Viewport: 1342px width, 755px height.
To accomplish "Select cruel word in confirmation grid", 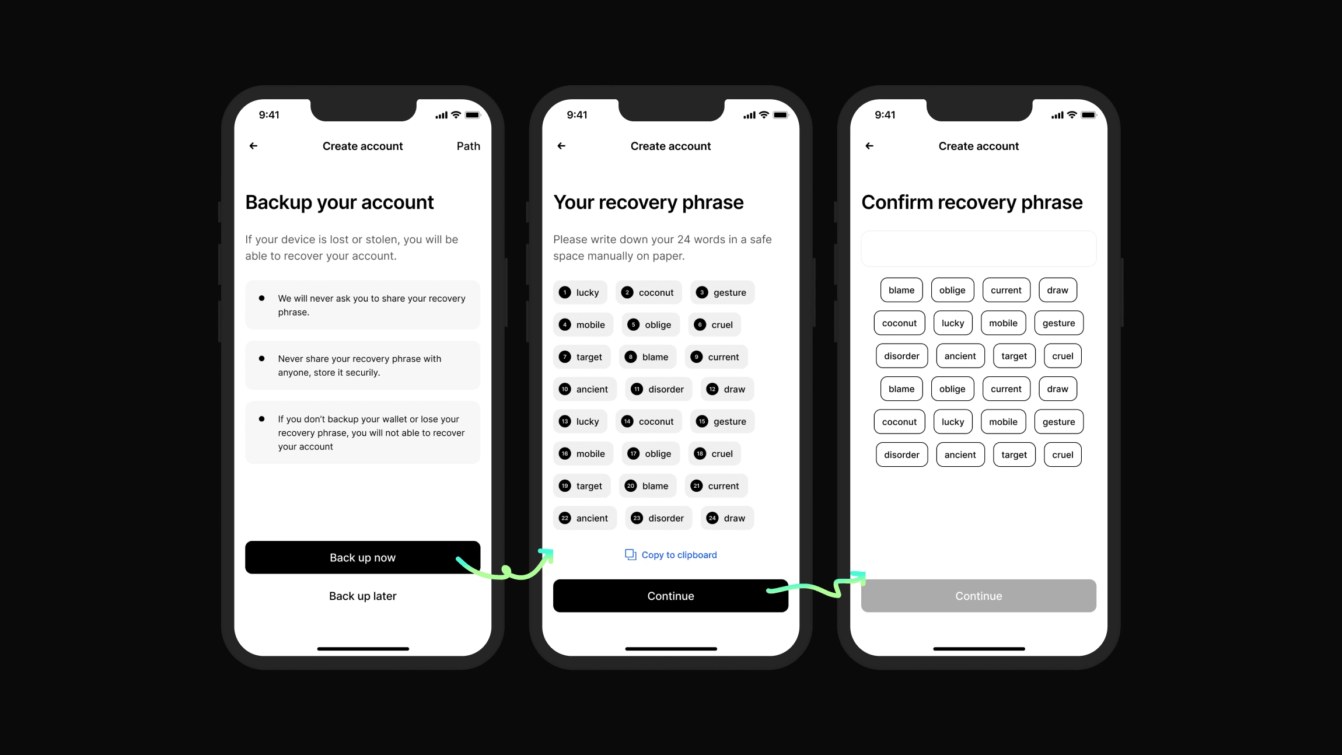I will (1061, 355).
